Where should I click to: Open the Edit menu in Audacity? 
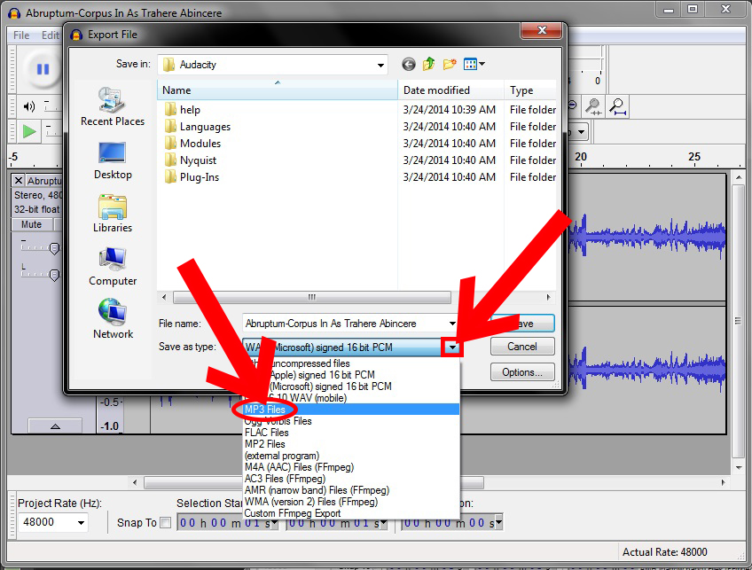point(51,35)
